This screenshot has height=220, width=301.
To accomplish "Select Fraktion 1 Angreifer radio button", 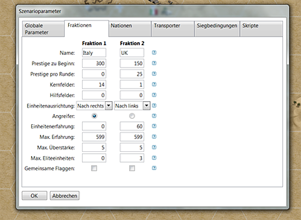I will pos(94,116).
